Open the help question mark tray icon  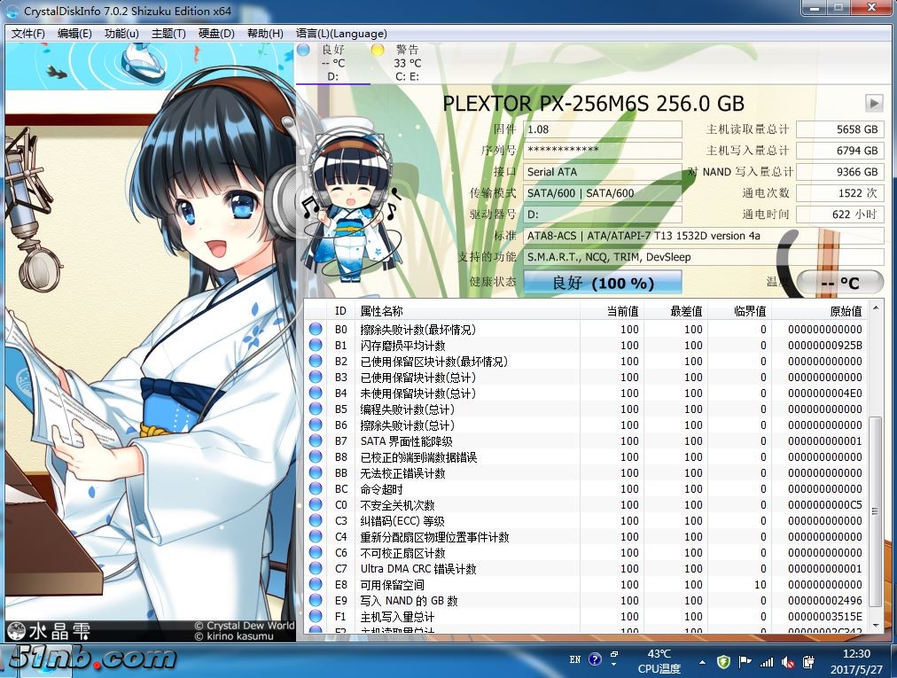point(595,659)
